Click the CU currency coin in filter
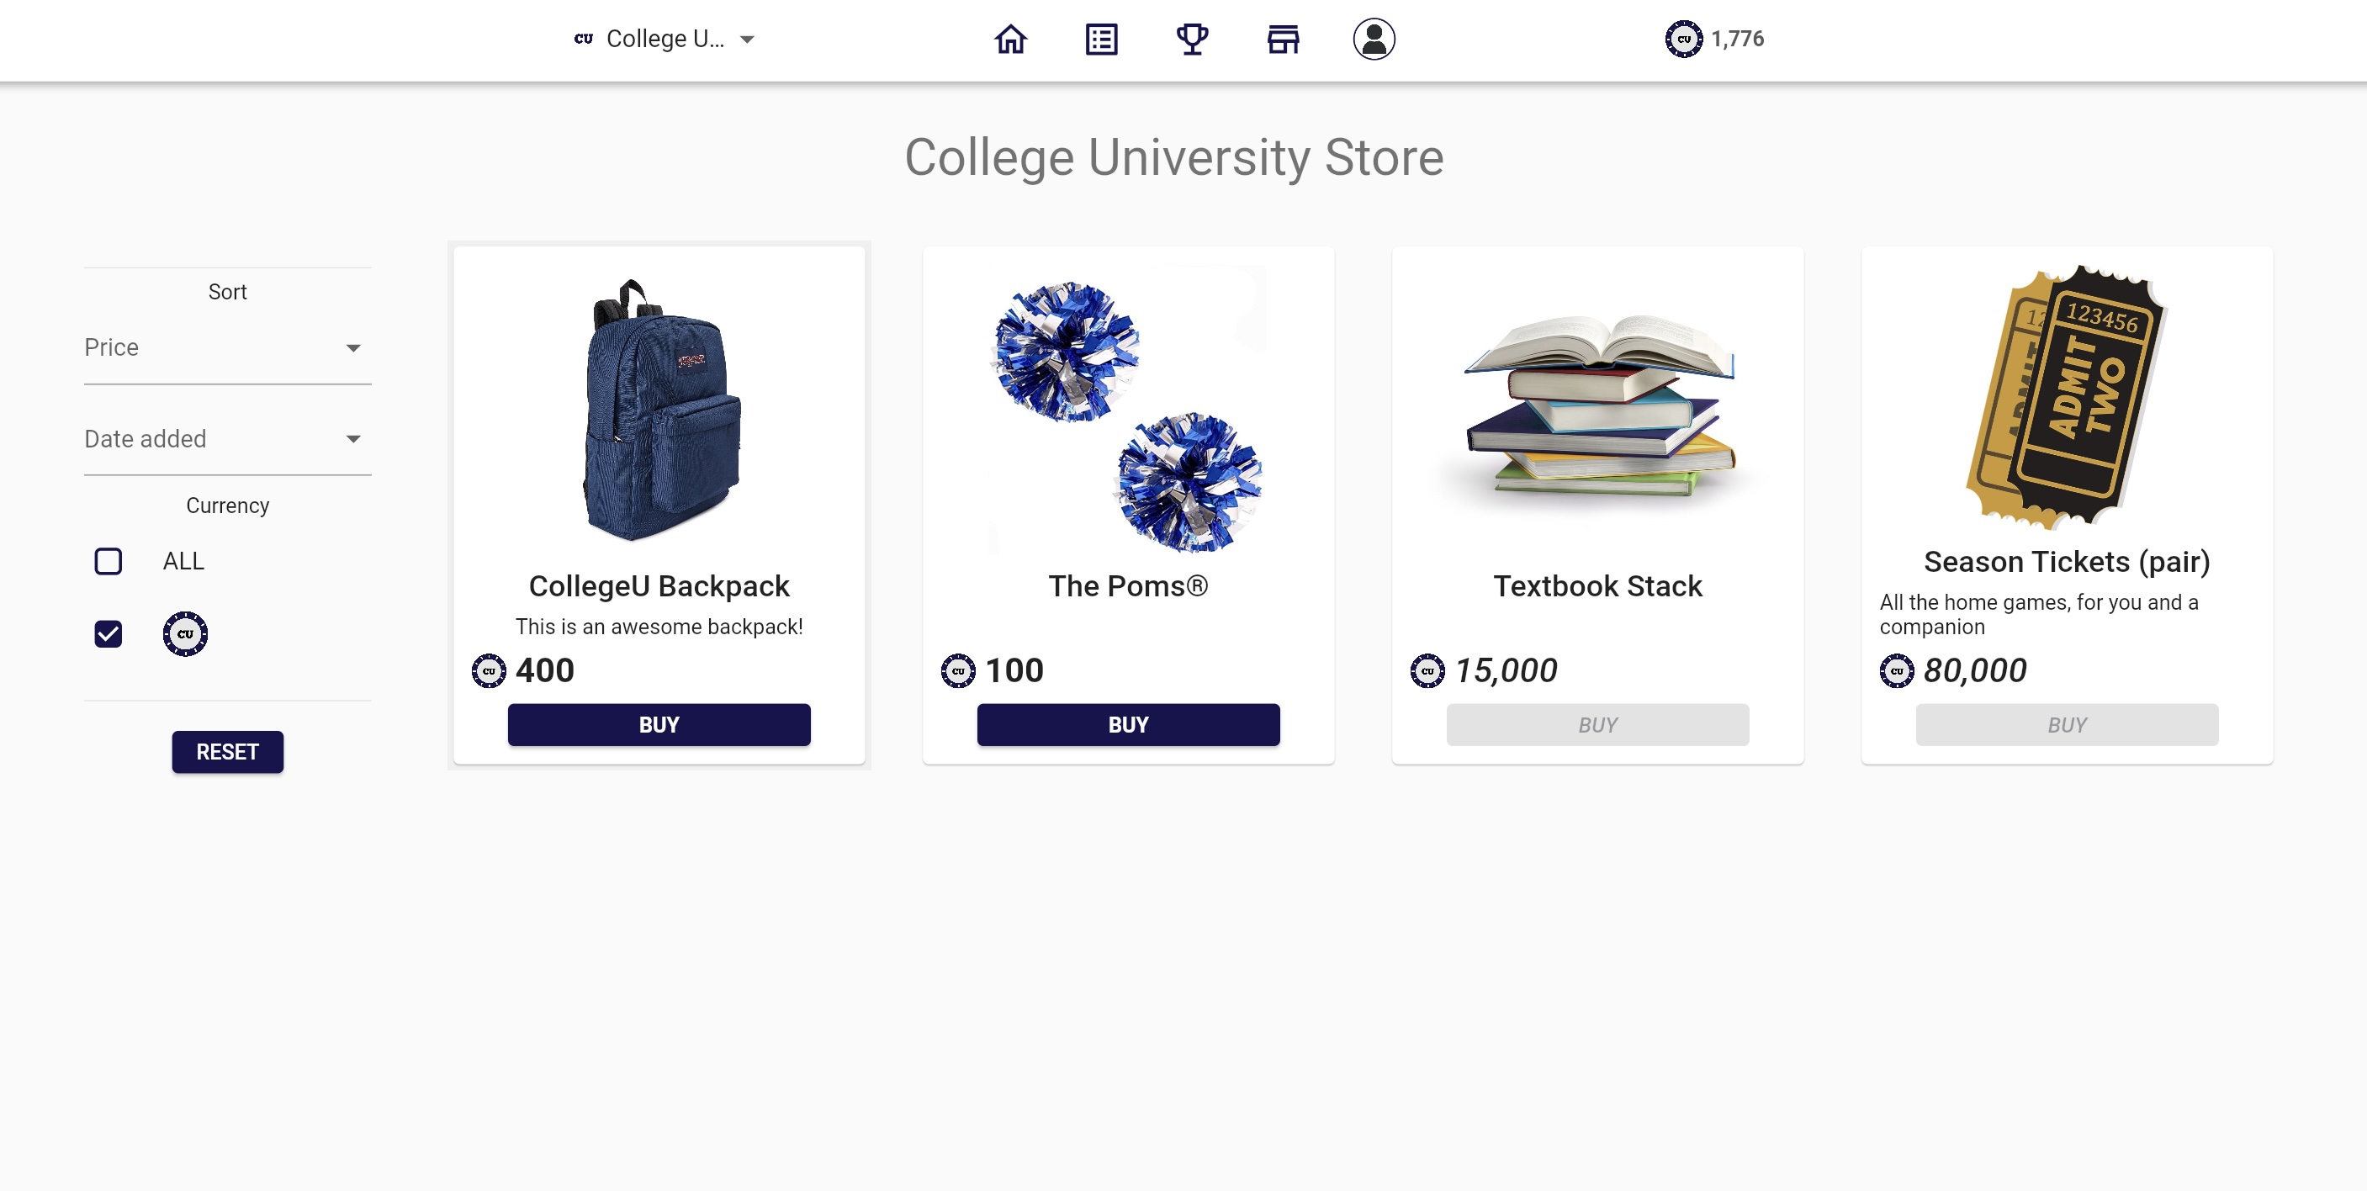 [x=186, y=634]
